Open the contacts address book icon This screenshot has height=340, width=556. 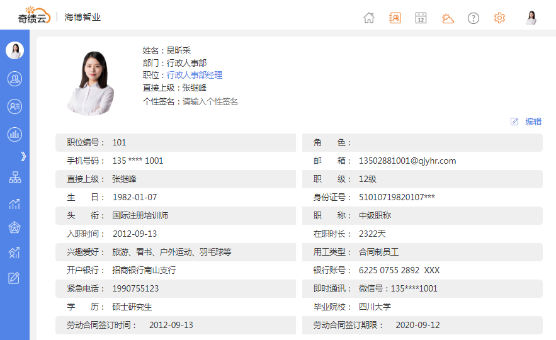click(395, 18)
